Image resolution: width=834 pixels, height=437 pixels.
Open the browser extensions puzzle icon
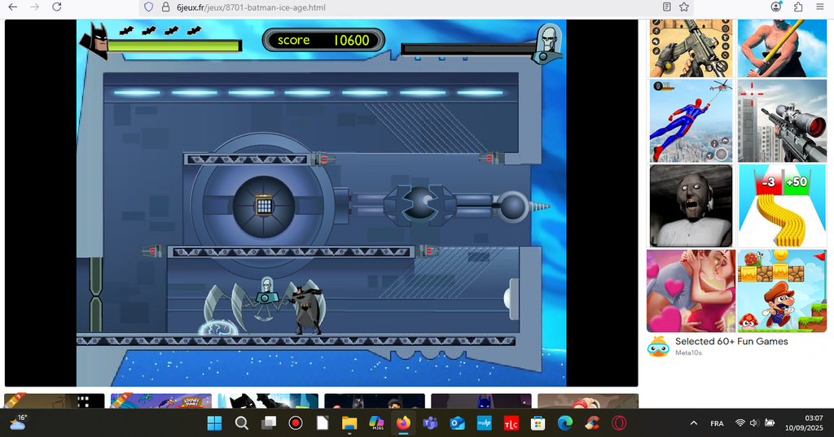point(797,7)
